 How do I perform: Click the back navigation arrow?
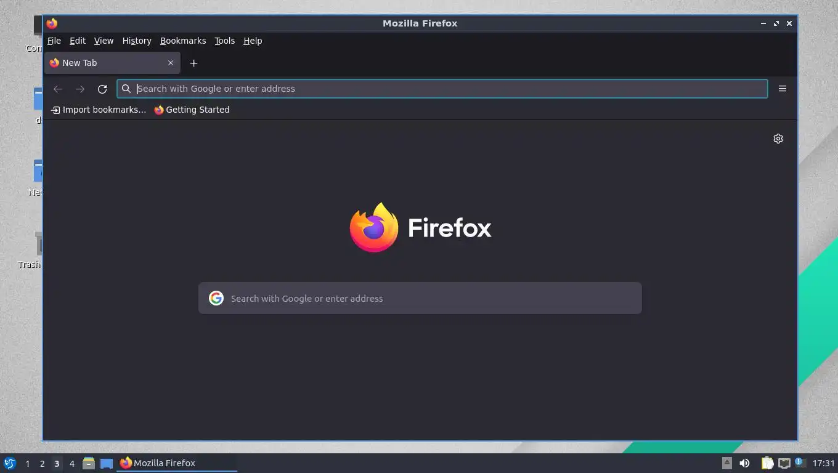(58, 89)
